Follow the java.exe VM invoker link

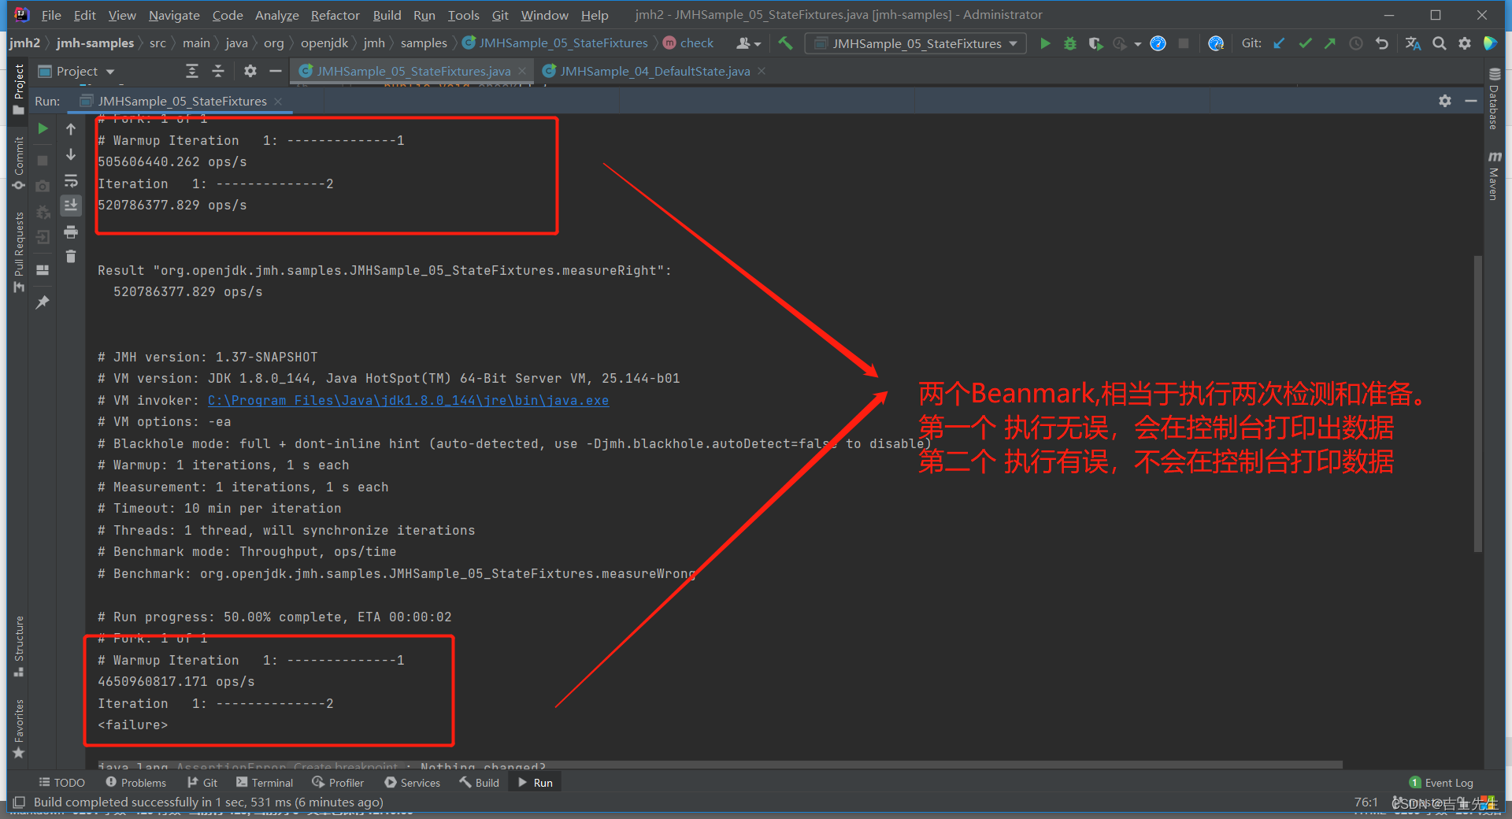407,400
